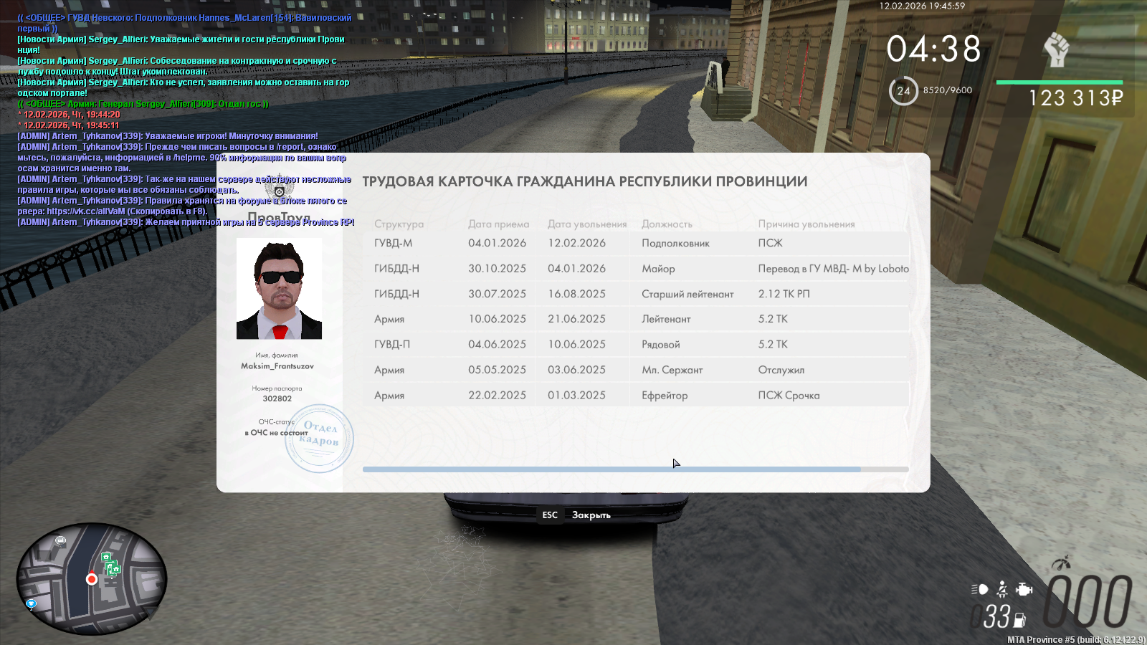
Task: Click the headlights indicator icon
Action: [980, 589]
